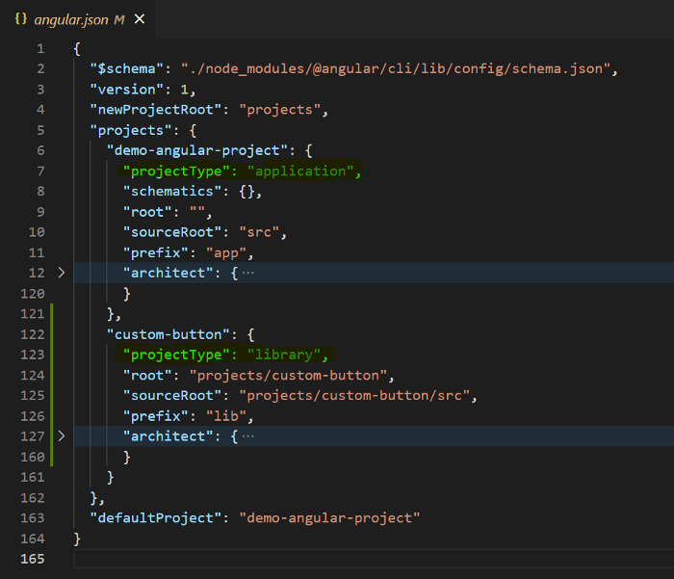This screenshot has height=579, width=674.
Task: Close the angular.json tab
Action: [x=141, y=19]
